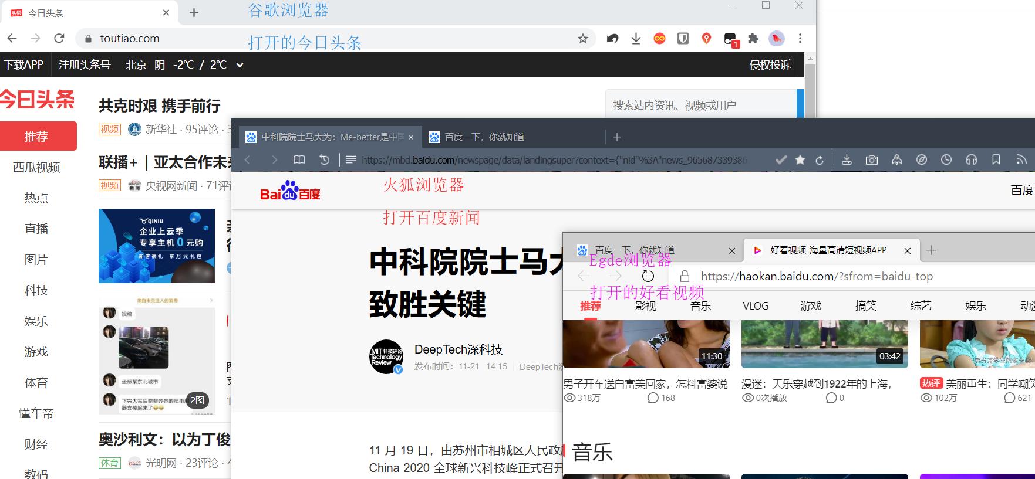Image resolution: width=1035 pixels, height=479 pixels.
Task: Select 科技 in toutiao sidebar
Action: 36,290
